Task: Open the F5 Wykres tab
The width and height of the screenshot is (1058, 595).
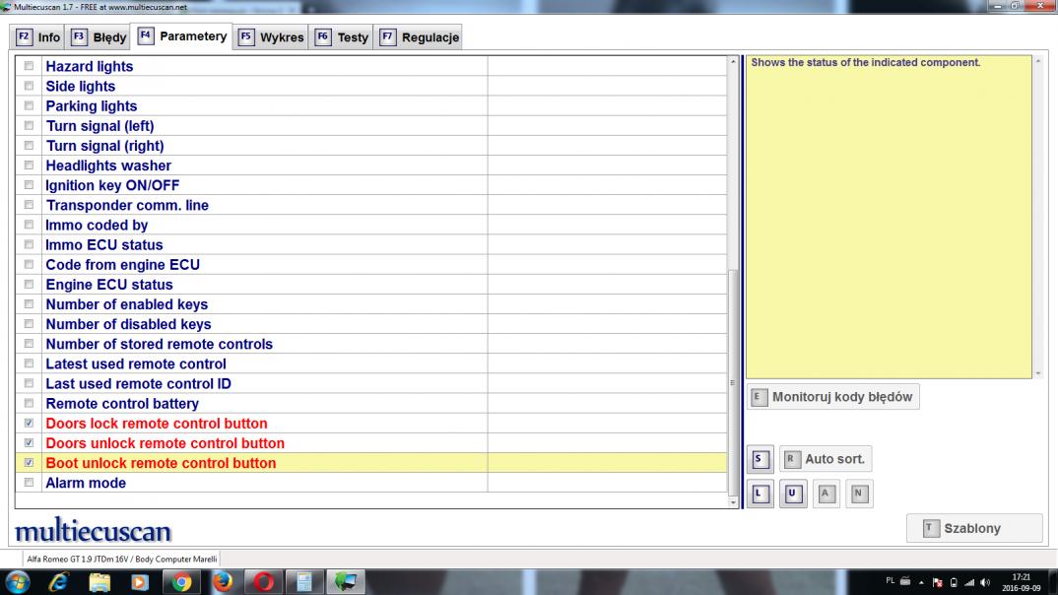Action: (x=271, y=37)
